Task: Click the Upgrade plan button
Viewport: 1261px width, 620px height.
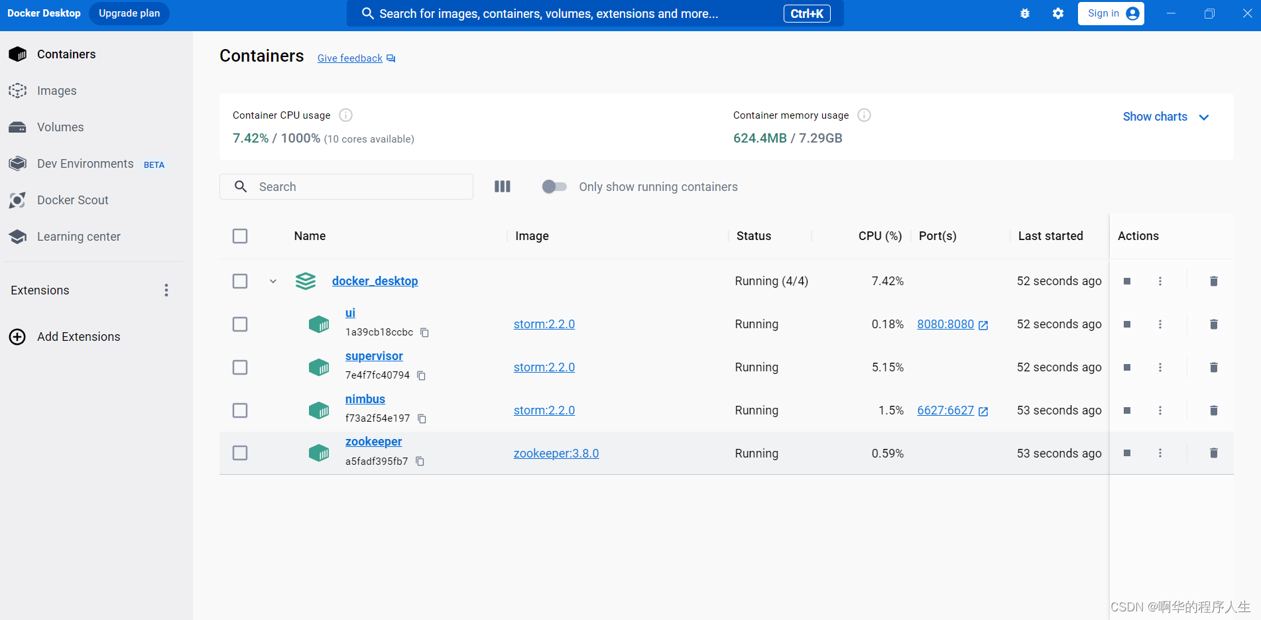Action: point(129,13)
